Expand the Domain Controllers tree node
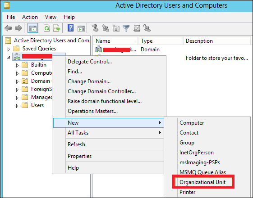 coord(17,81)
